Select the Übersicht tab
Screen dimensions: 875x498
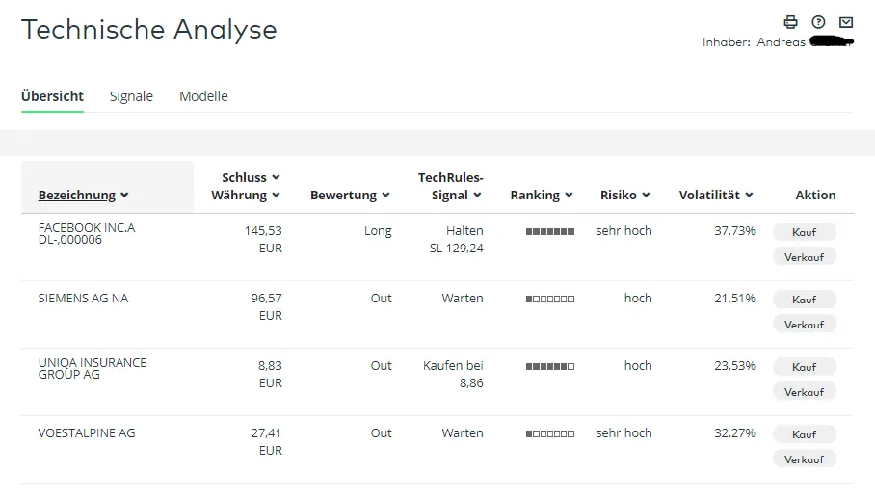(x=52, y=96)
